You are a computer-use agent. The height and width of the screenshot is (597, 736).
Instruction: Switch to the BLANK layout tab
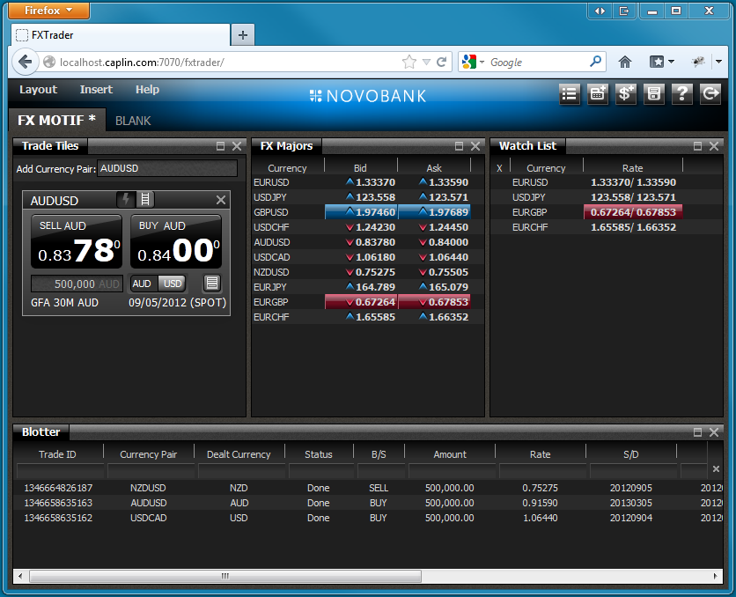tap(133, 122)
